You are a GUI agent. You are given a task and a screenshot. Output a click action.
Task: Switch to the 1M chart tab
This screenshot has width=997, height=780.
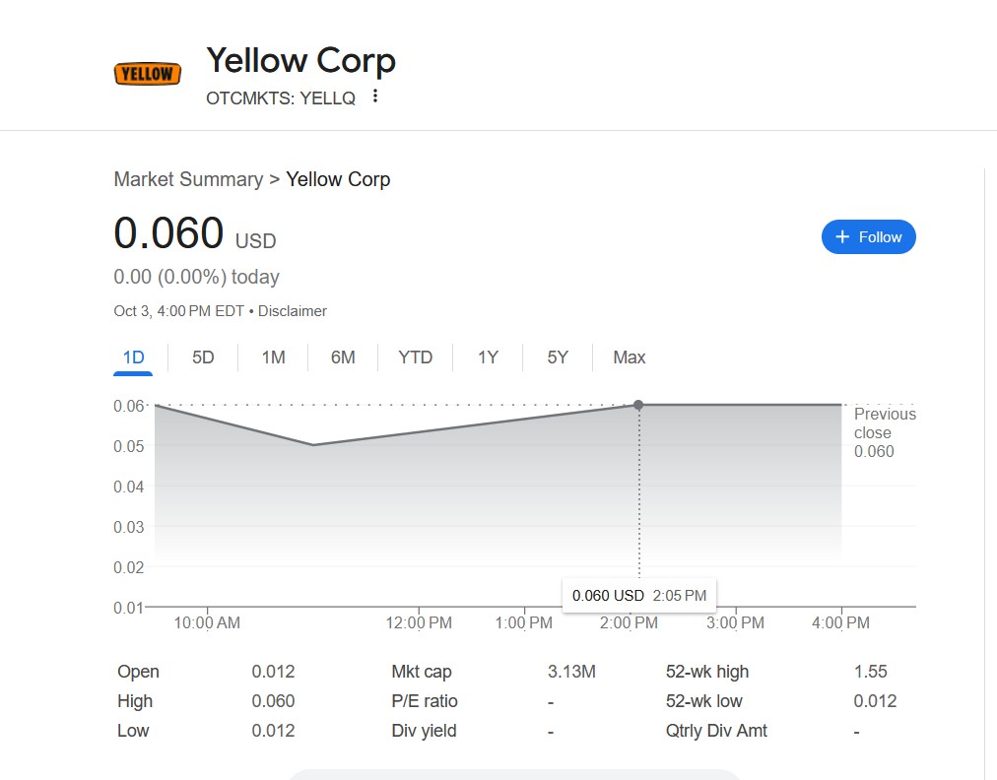(x=273, y=357)
